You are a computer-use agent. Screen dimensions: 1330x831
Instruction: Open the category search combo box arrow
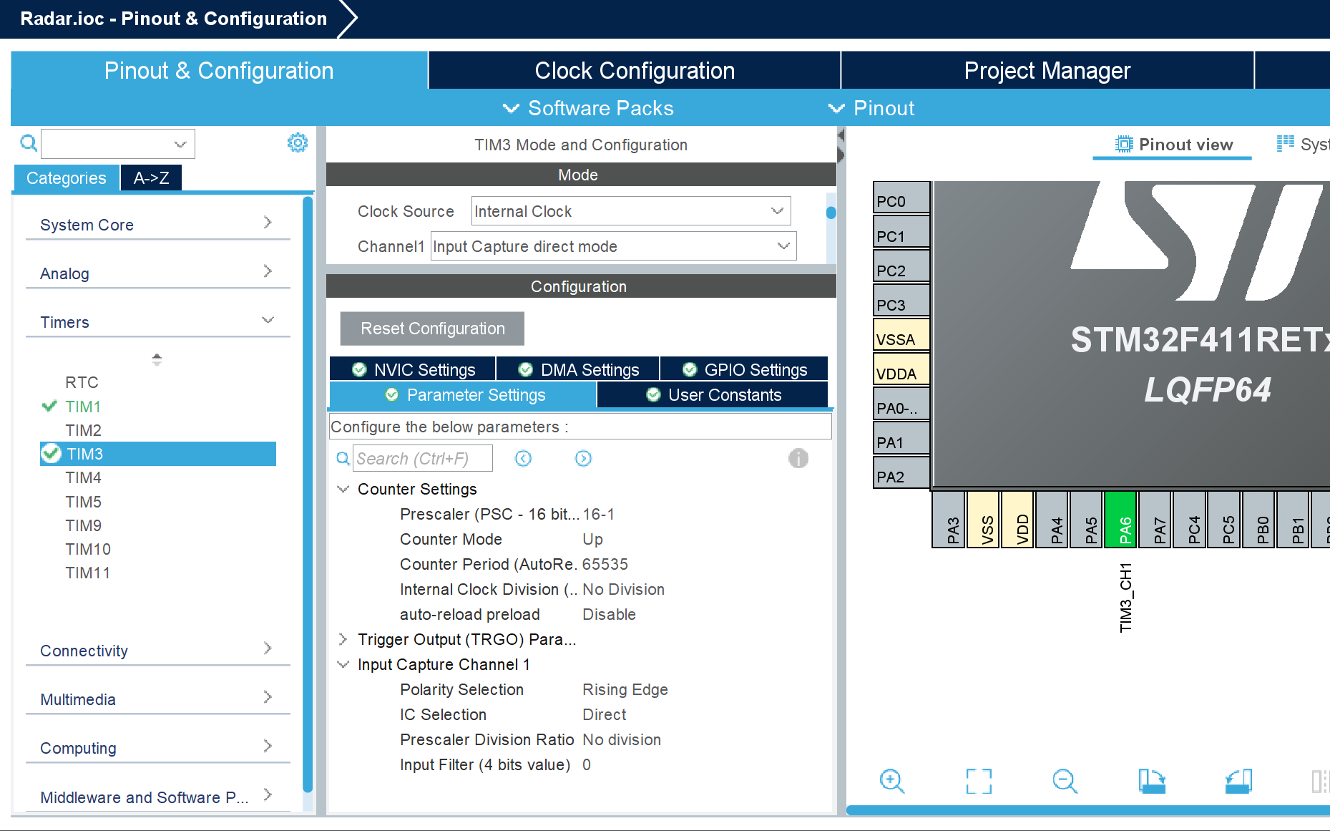(x=180, y=144)
